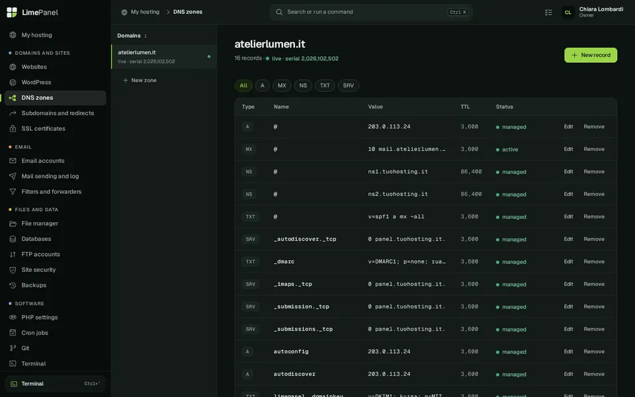Filter records by SRV type

(x=349, y=85)
